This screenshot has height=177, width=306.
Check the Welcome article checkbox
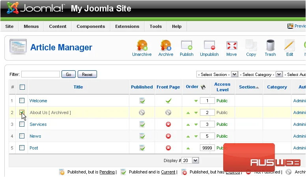(x=22, y=100)
